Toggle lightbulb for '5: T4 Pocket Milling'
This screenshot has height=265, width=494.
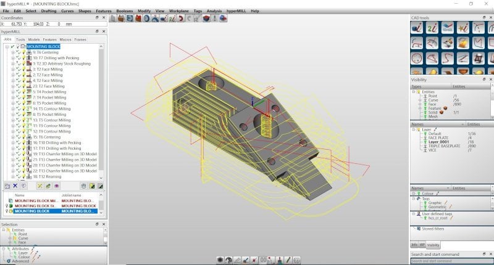(23, 92)
